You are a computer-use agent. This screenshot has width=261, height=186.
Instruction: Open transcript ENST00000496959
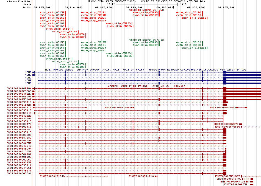pos(19,162)
